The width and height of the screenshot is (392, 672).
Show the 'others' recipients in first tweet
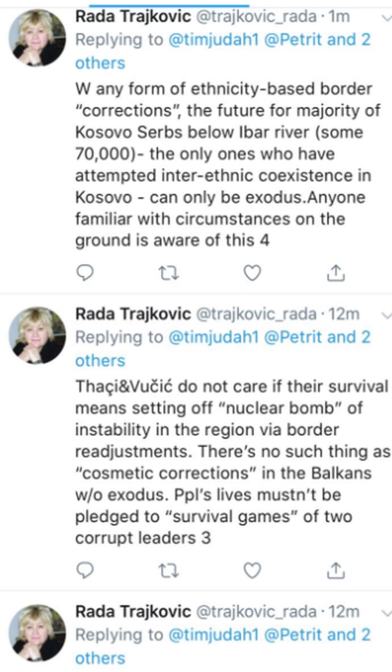(100, 63)
